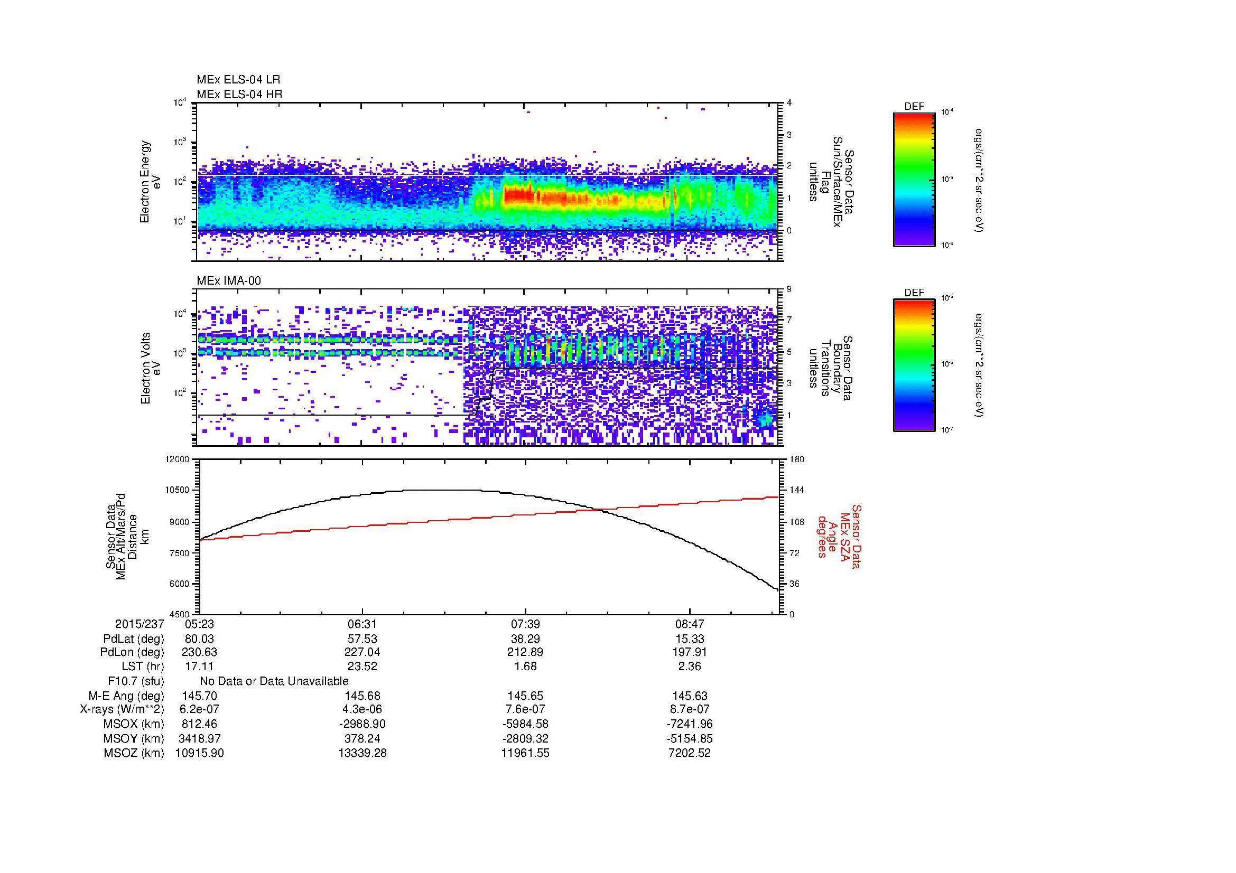Viewport: 1236px width, 873px height.
Task: Click the MSOY value '-5154.85'
Action: (690, 738)
